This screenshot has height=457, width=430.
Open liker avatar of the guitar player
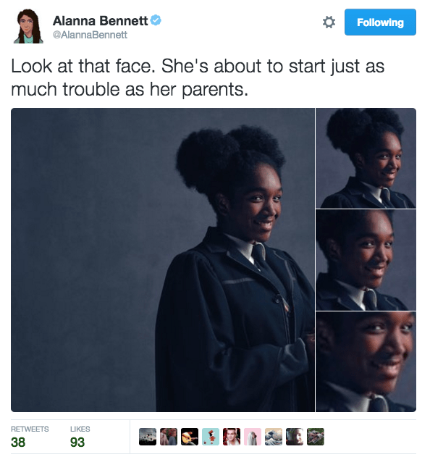tap(190, 437)
